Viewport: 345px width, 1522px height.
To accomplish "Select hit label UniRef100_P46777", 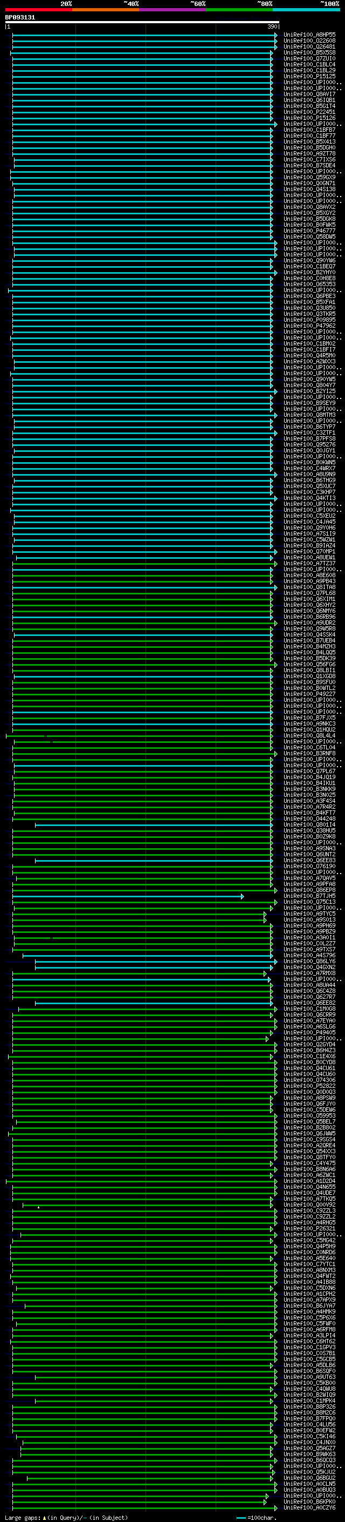I will (309, 231).
